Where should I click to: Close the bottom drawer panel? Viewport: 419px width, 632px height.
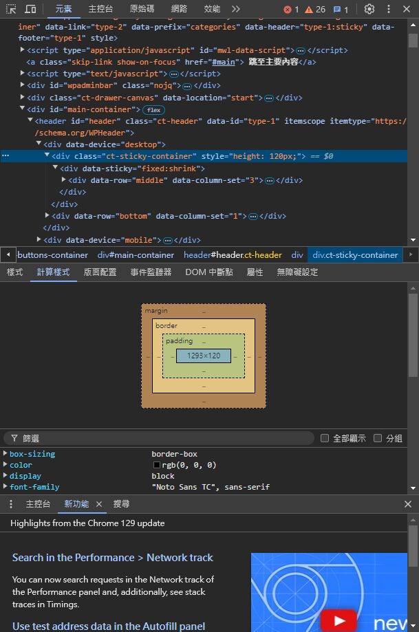(x=408, y=504)
